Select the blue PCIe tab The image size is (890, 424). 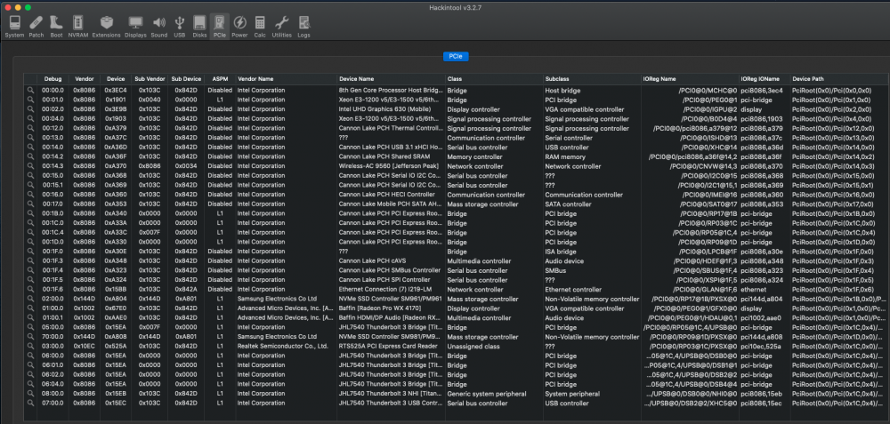(x=455, y=57)
